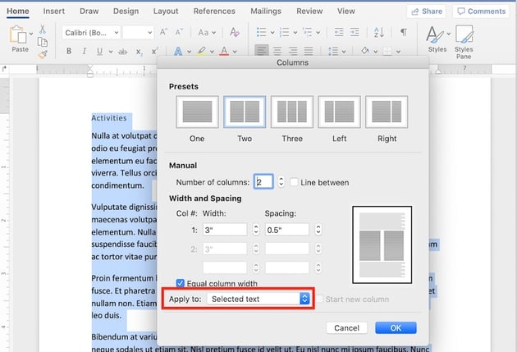Screen dimensions: 517x352
Task: Click column 1 Width field
Action: 225,230
